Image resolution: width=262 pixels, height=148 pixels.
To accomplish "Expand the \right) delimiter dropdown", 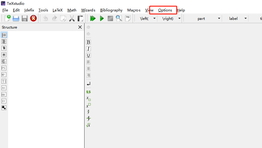I will (179, 18).
